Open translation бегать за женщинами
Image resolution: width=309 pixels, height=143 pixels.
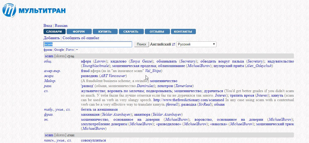tap(99, 109)
